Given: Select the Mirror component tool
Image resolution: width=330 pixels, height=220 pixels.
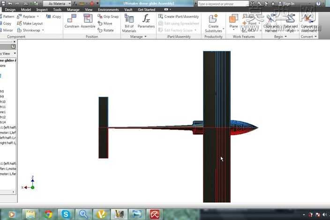Looking at the screenshot, I should (7, 30).
